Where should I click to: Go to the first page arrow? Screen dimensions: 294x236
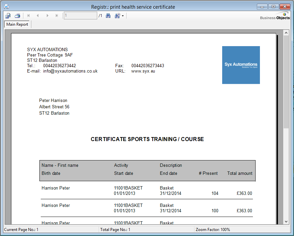(x=28, y=16)
